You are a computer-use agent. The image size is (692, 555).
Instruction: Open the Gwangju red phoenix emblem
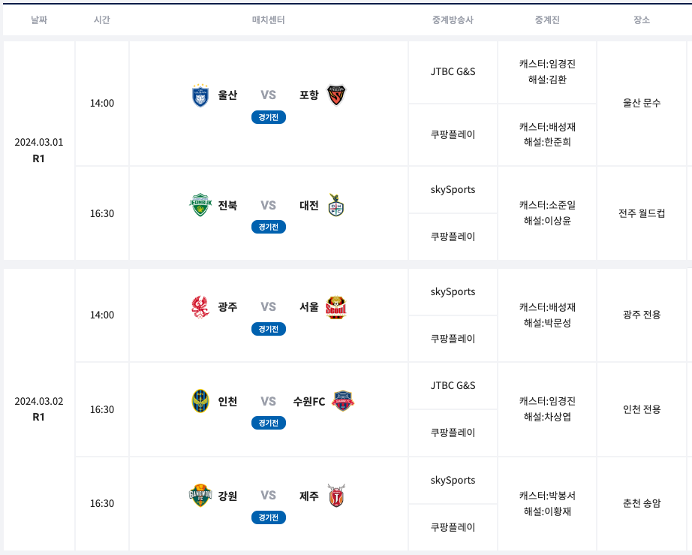(200, 307)
